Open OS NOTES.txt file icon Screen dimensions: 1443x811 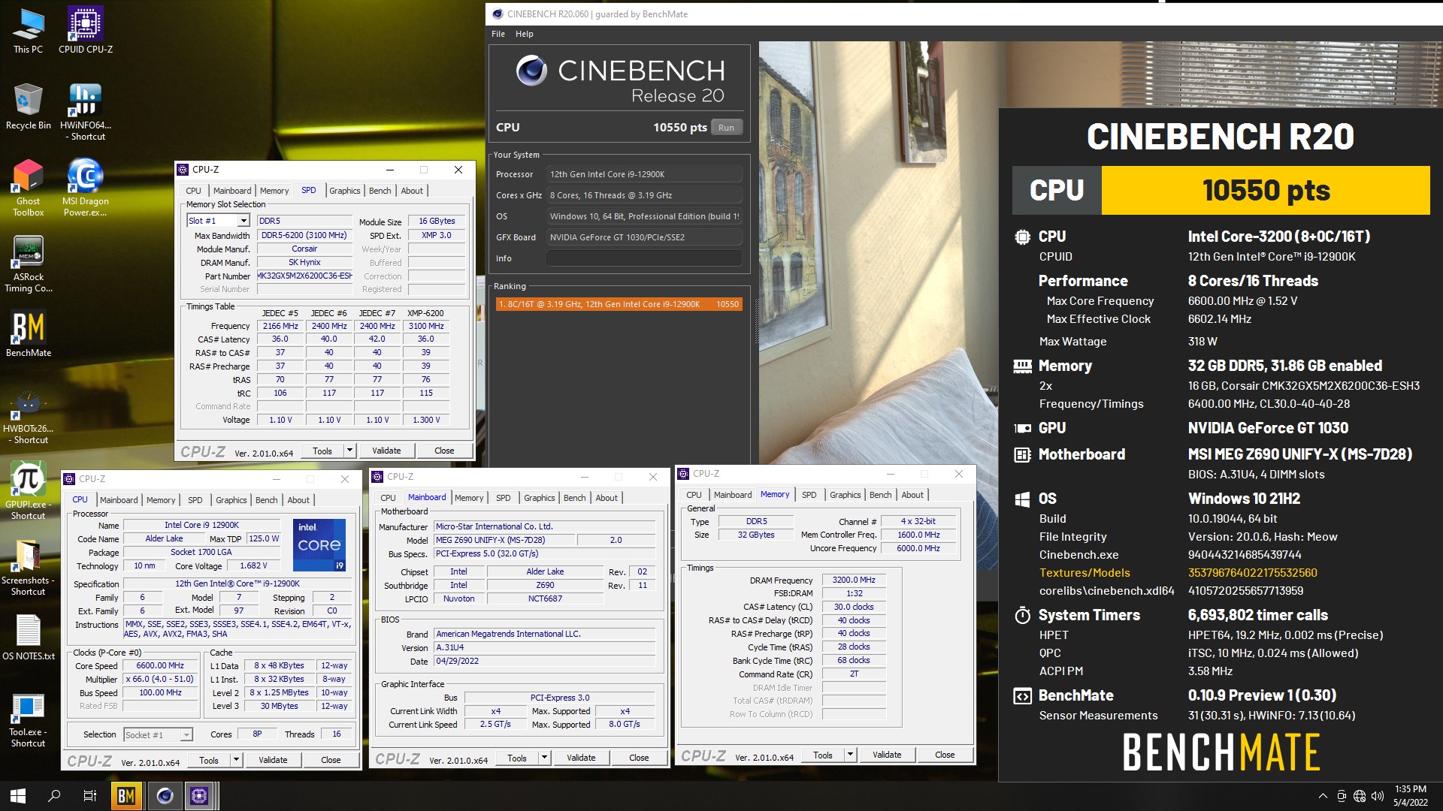coord(29,638)
